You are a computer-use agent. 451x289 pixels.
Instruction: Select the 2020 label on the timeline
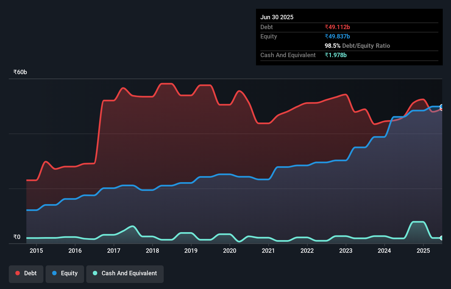click(230, 251)
